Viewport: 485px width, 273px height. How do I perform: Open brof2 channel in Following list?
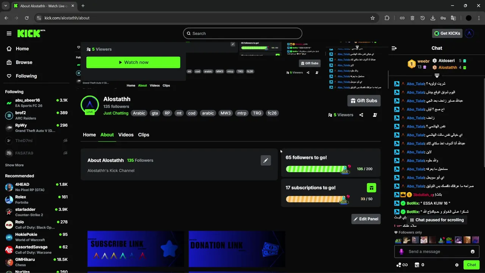pyautogui.click(x=36, y=115)
